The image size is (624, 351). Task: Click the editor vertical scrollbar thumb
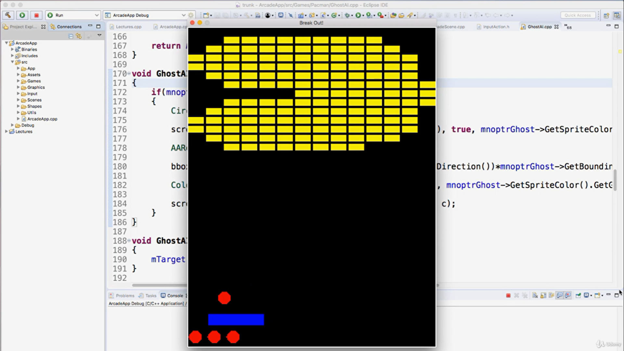[x=615, y=180]
